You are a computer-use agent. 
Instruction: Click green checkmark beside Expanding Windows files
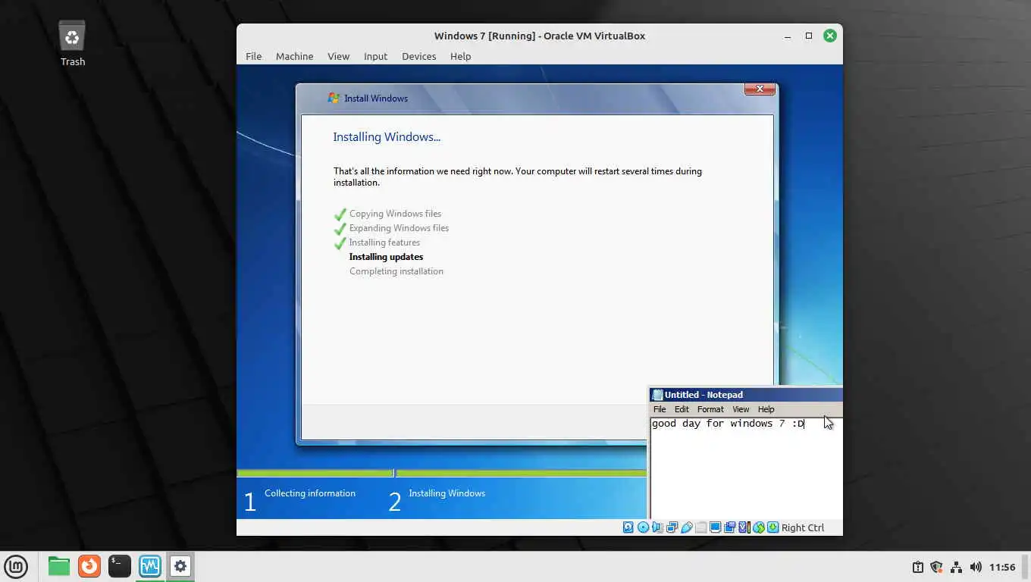[x=340, y=229]
